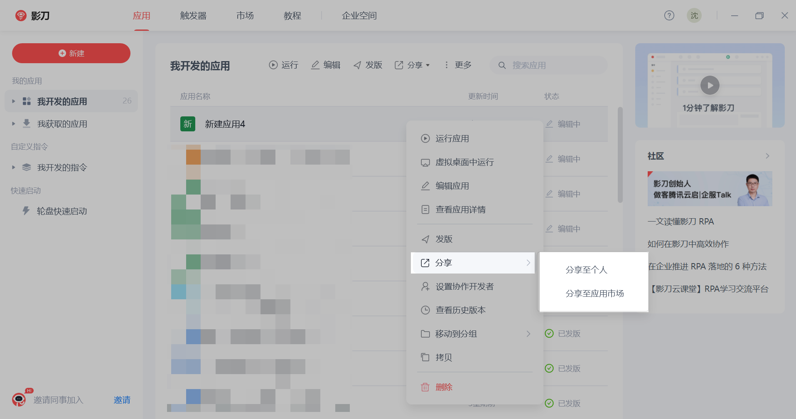Click the run icon next to 运行
Screen dimensions: 796x419
[x=273, y=65]
